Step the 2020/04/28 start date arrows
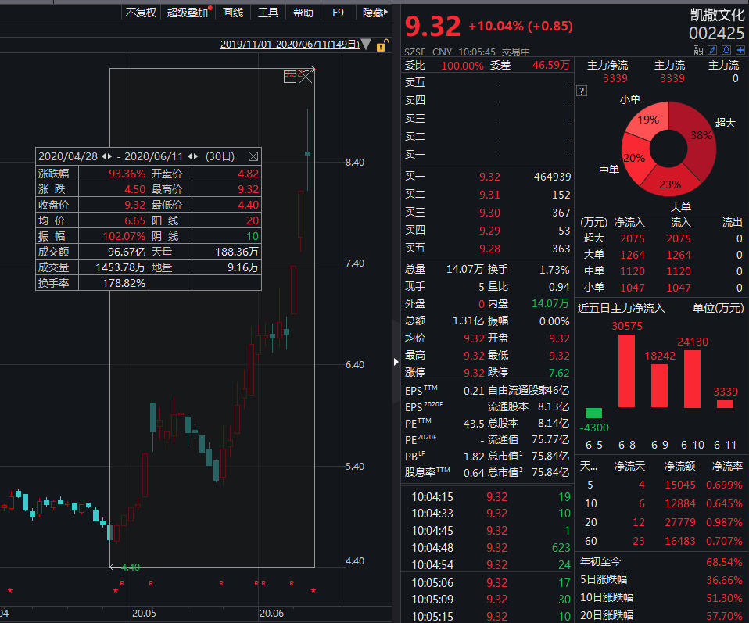Image resolution: width=749 pixels, height=623 pixels. 107,156
